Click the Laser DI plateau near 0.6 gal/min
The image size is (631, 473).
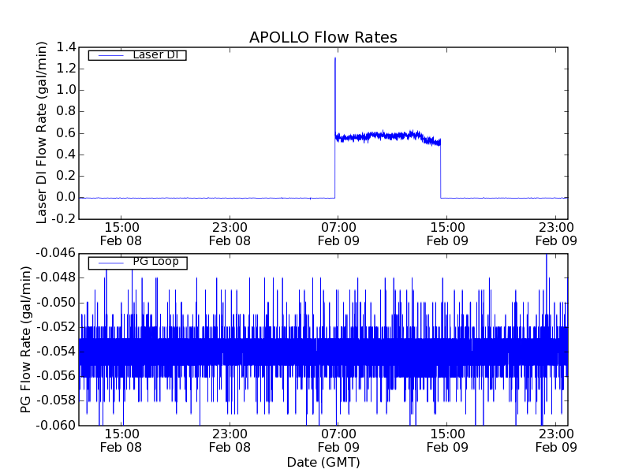click(387, 136)
